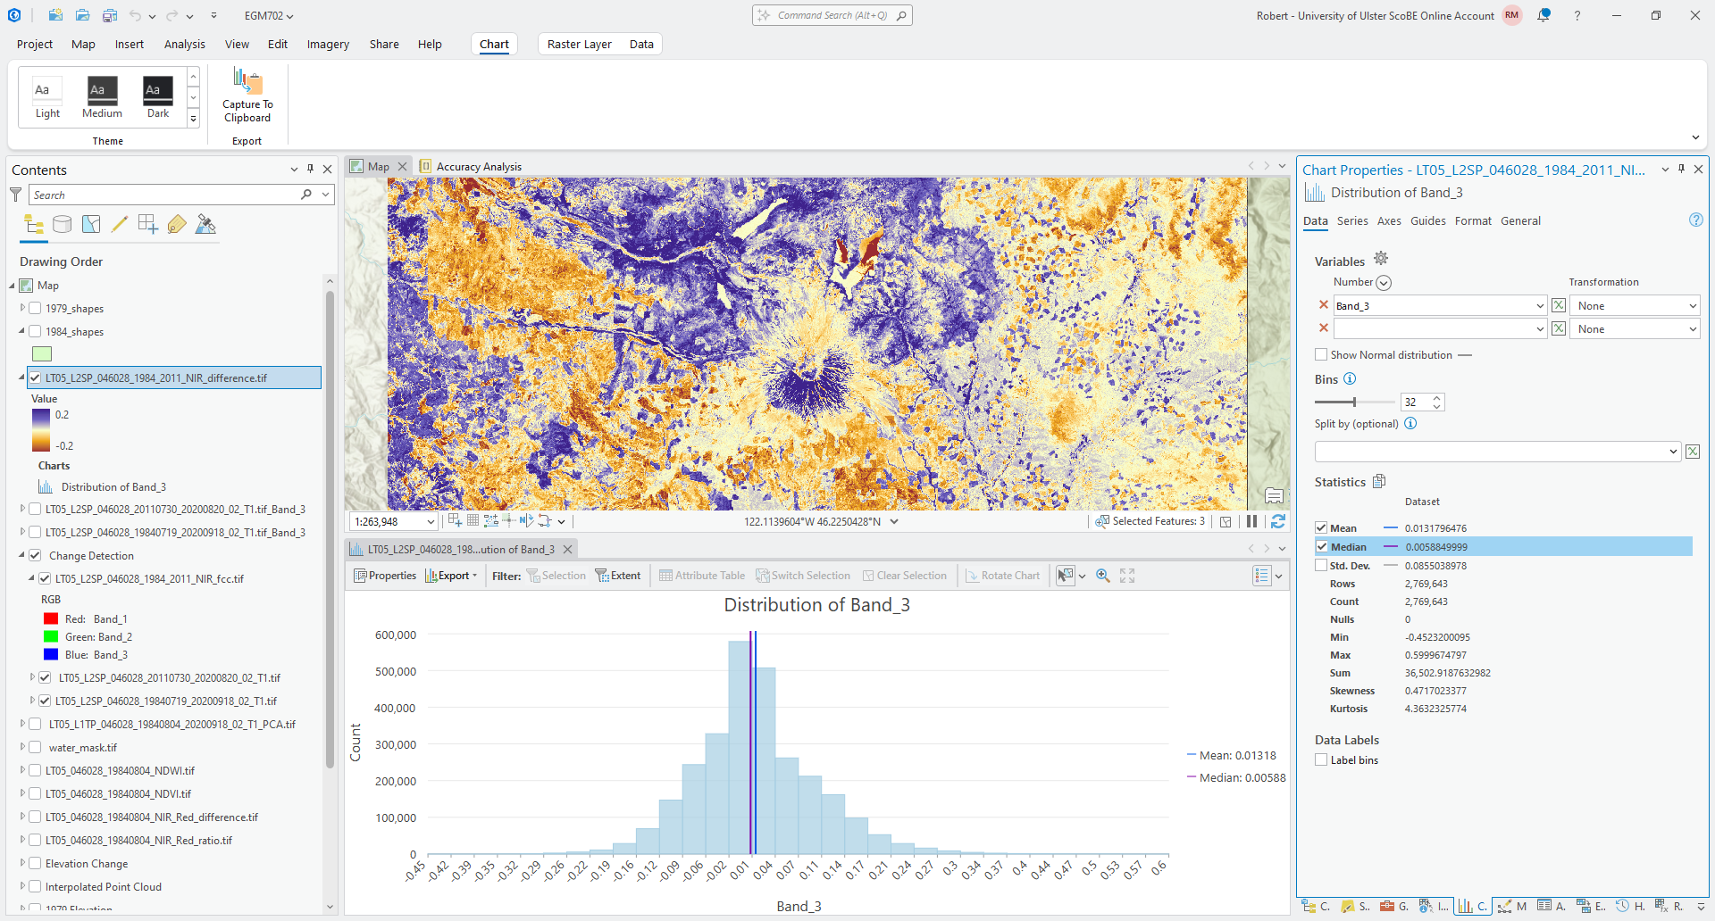Switch to the Axes tab
1715x921 pixels.
(1388, 221)
